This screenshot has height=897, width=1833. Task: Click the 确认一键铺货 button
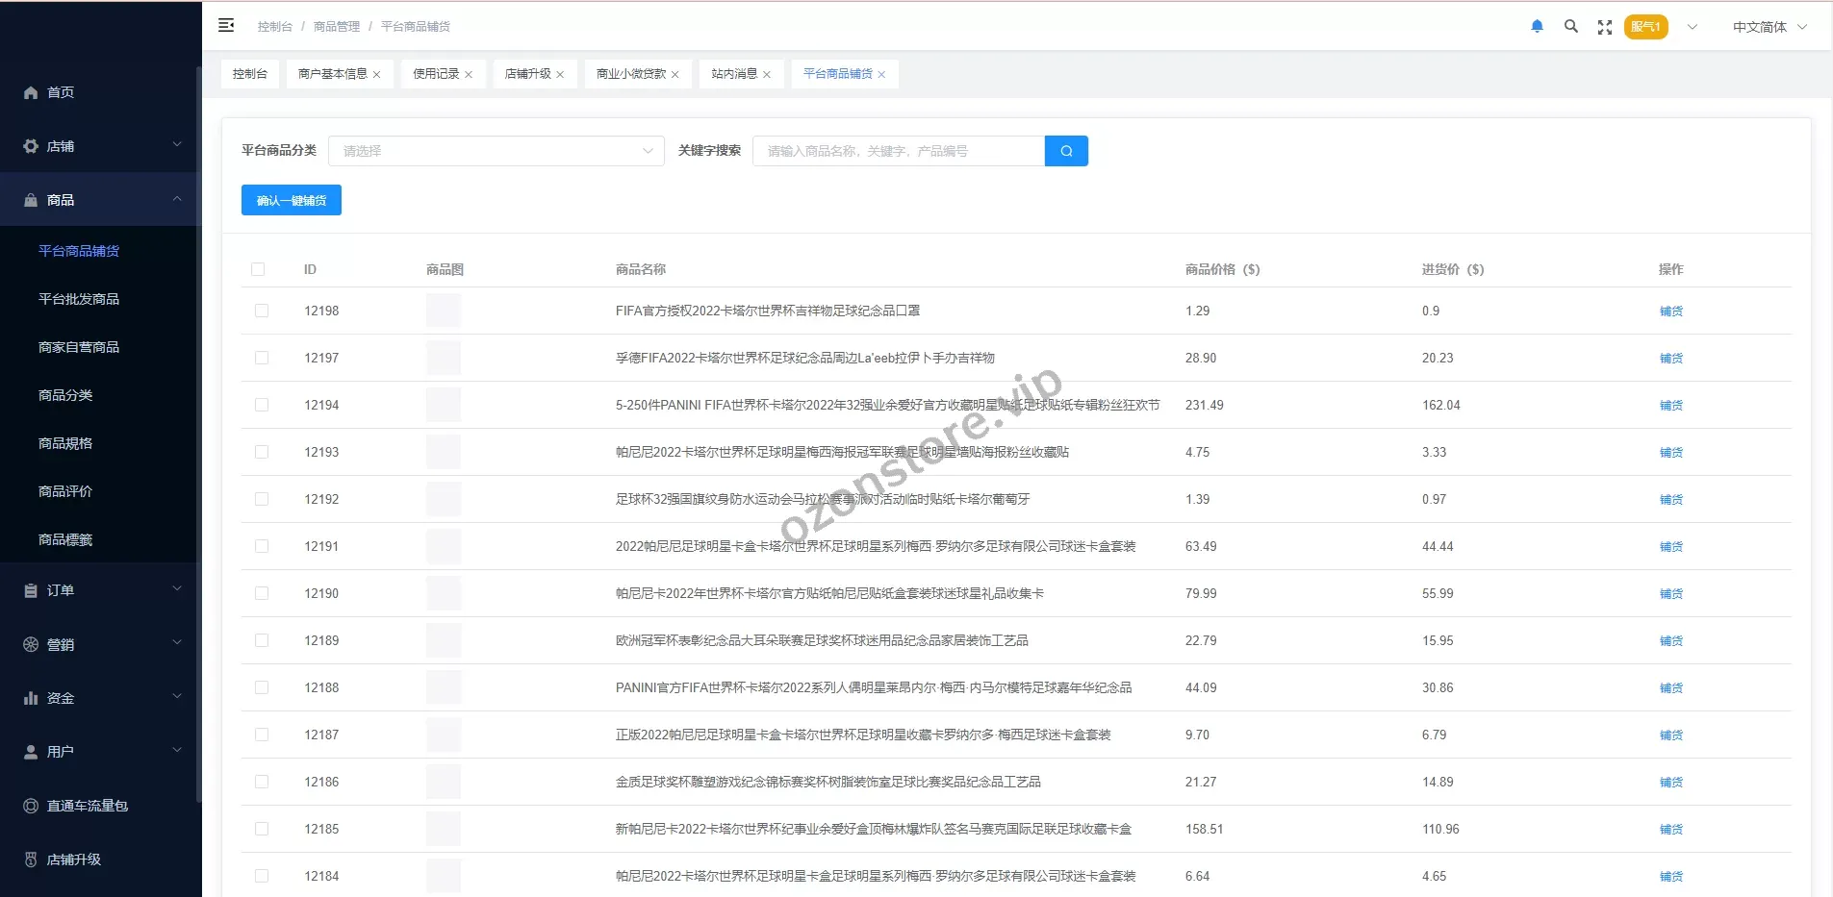tap(291, 200)
